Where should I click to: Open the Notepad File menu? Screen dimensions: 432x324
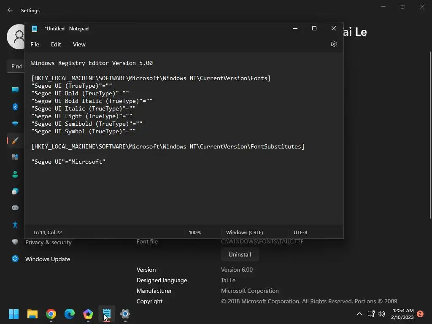click(35, 44)
